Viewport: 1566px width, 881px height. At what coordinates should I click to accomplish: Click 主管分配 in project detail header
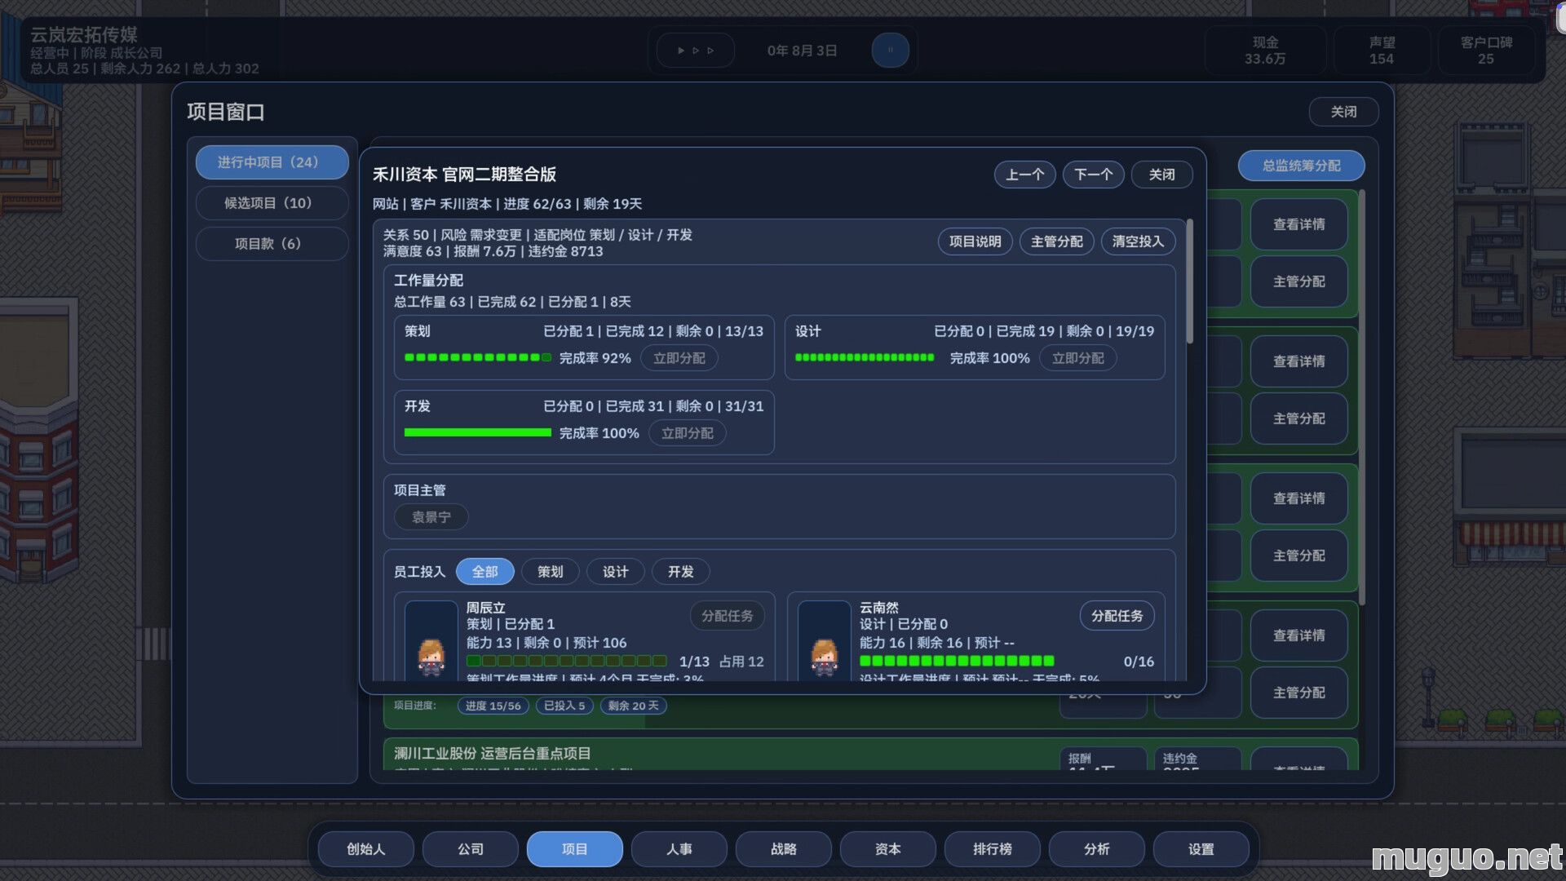coord(1056,241)
